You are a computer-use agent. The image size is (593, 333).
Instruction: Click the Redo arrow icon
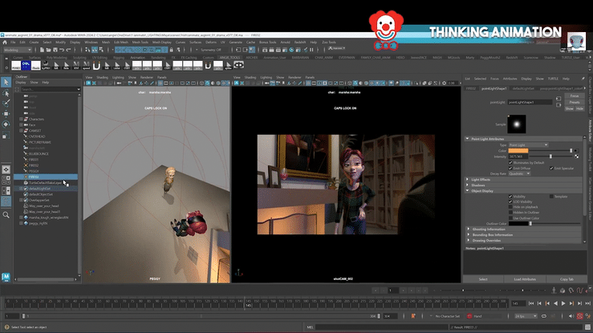point(68,50)
